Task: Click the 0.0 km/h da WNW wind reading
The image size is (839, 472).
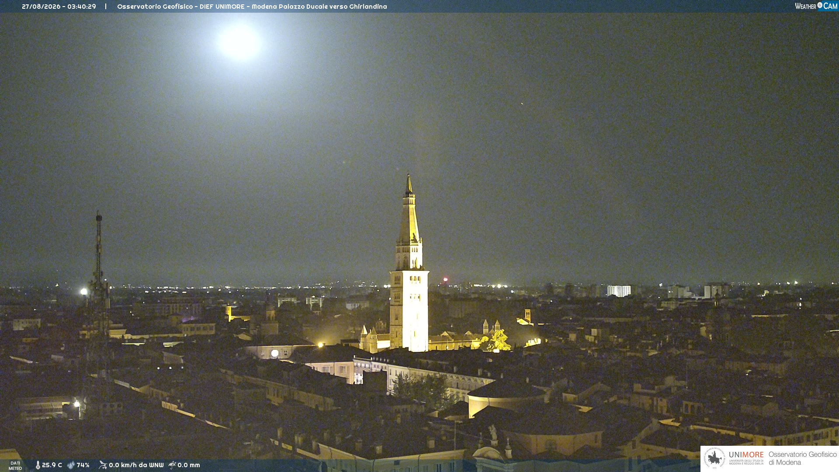Action: (x=136, y=465)
